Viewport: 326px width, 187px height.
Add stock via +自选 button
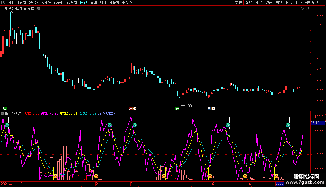pos(309,3)
